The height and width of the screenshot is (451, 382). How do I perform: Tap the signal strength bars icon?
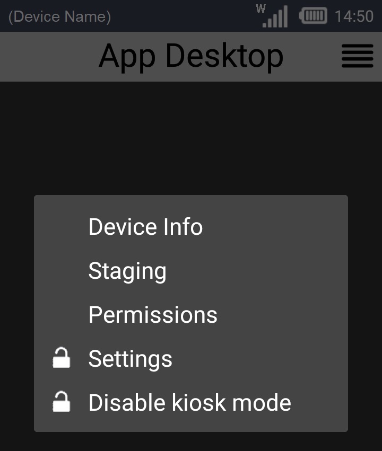tap(276, 17)
